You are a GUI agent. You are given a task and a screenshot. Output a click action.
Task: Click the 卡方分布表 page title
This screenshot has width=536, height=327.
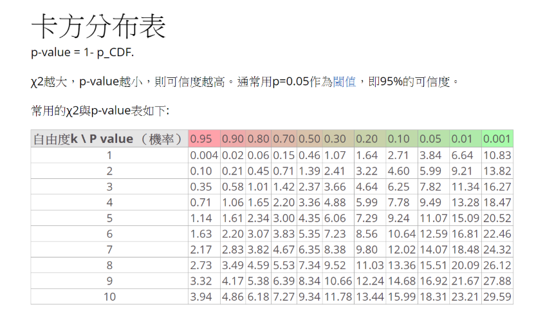(x=98, y=26)
